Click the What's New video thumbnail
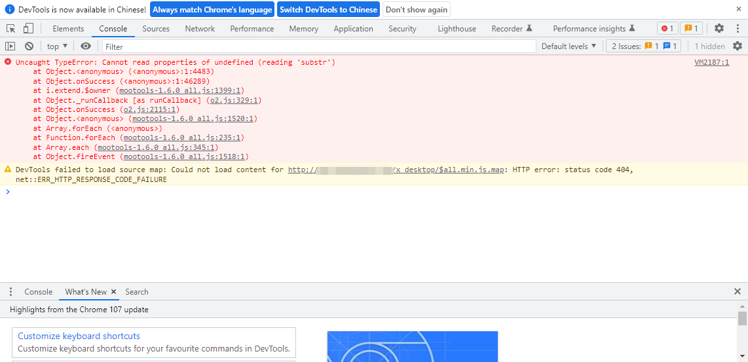The height and width of the screenshot is (362, 748). (412, 346)
